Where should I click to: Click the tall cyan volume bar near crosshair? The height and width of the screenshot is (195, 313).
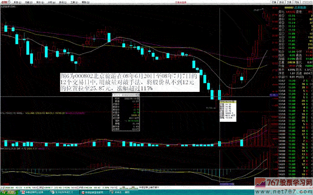(x=220, y=144)
